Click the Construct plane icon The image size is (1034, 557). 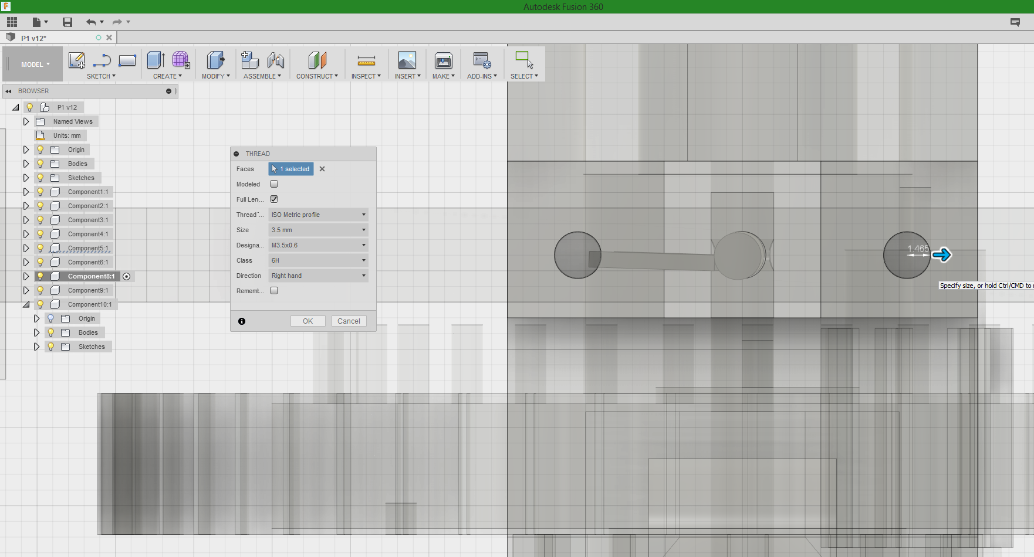click(317, 60)
